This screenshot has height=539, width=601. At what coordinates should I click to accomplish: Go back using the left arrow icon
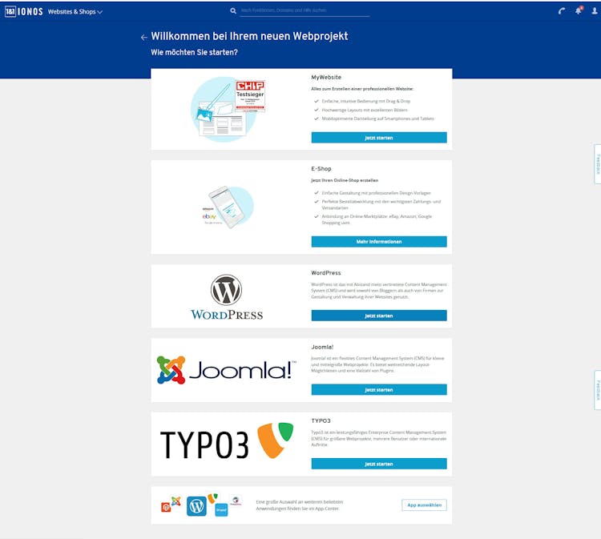[x=143, y=37]
